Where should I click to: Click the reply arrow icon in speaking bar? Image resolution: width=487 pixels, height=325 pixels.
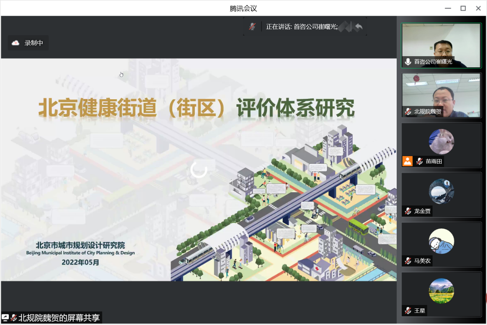pyautogui.click(x=359, y=27)
